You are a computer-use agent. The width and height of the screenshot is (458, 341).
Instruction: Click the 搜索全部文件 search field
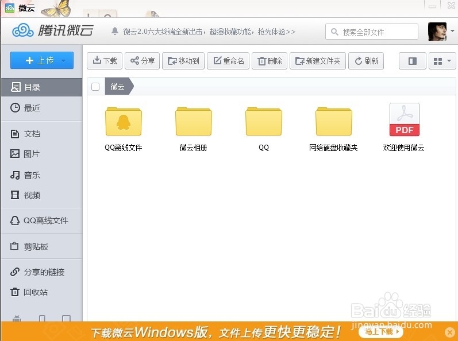pos(372,32)
